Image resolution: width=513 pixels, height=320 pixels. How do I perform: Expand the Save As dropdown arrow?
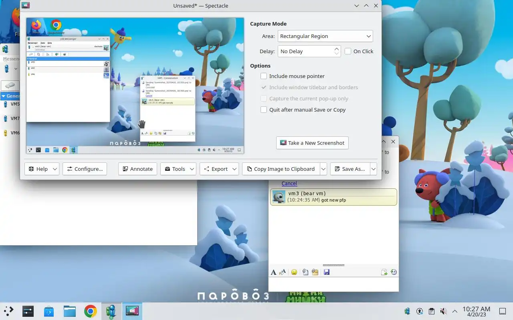(x=374, y=169)
